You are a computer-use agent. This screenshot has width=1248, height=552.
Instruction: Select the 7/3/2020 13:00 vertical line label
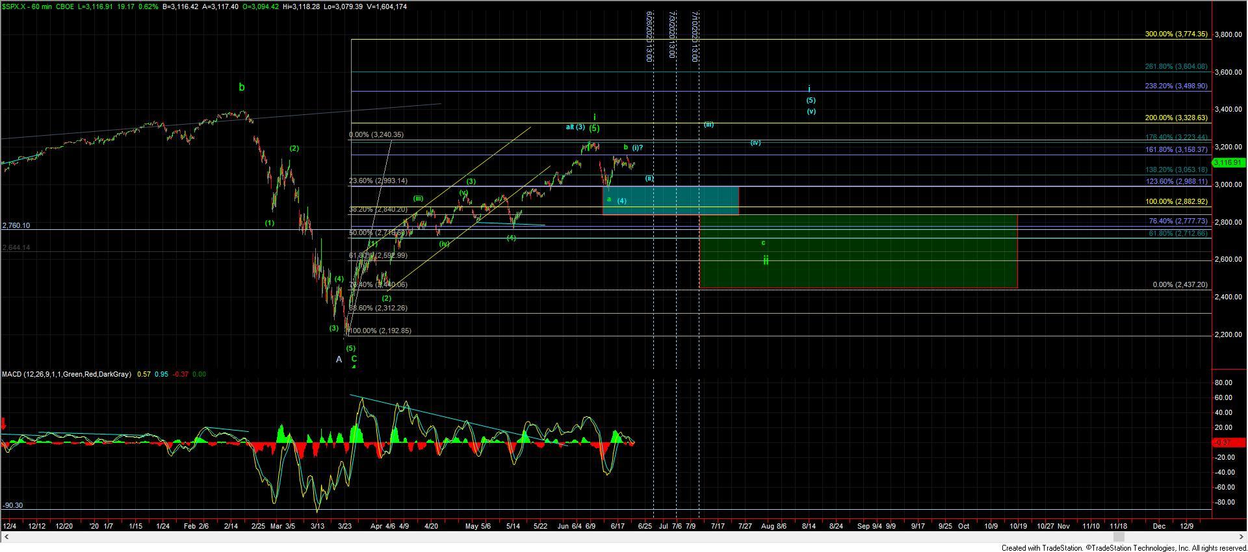[x=672, y=36]
